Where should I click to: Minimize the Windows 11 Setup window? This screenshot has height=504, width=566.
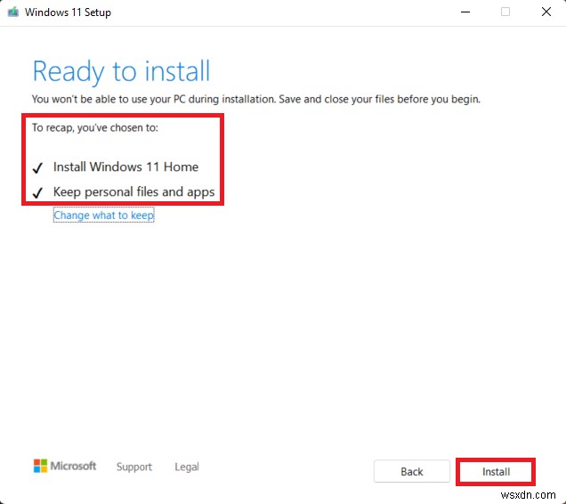(465, 12)
